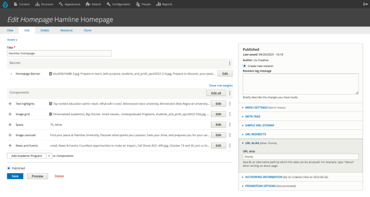Grab the Image carousel drag handle

(10, 135)
